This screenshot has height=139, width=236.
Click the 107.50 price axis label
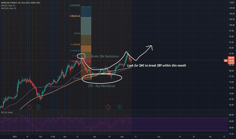coord(232,8)
